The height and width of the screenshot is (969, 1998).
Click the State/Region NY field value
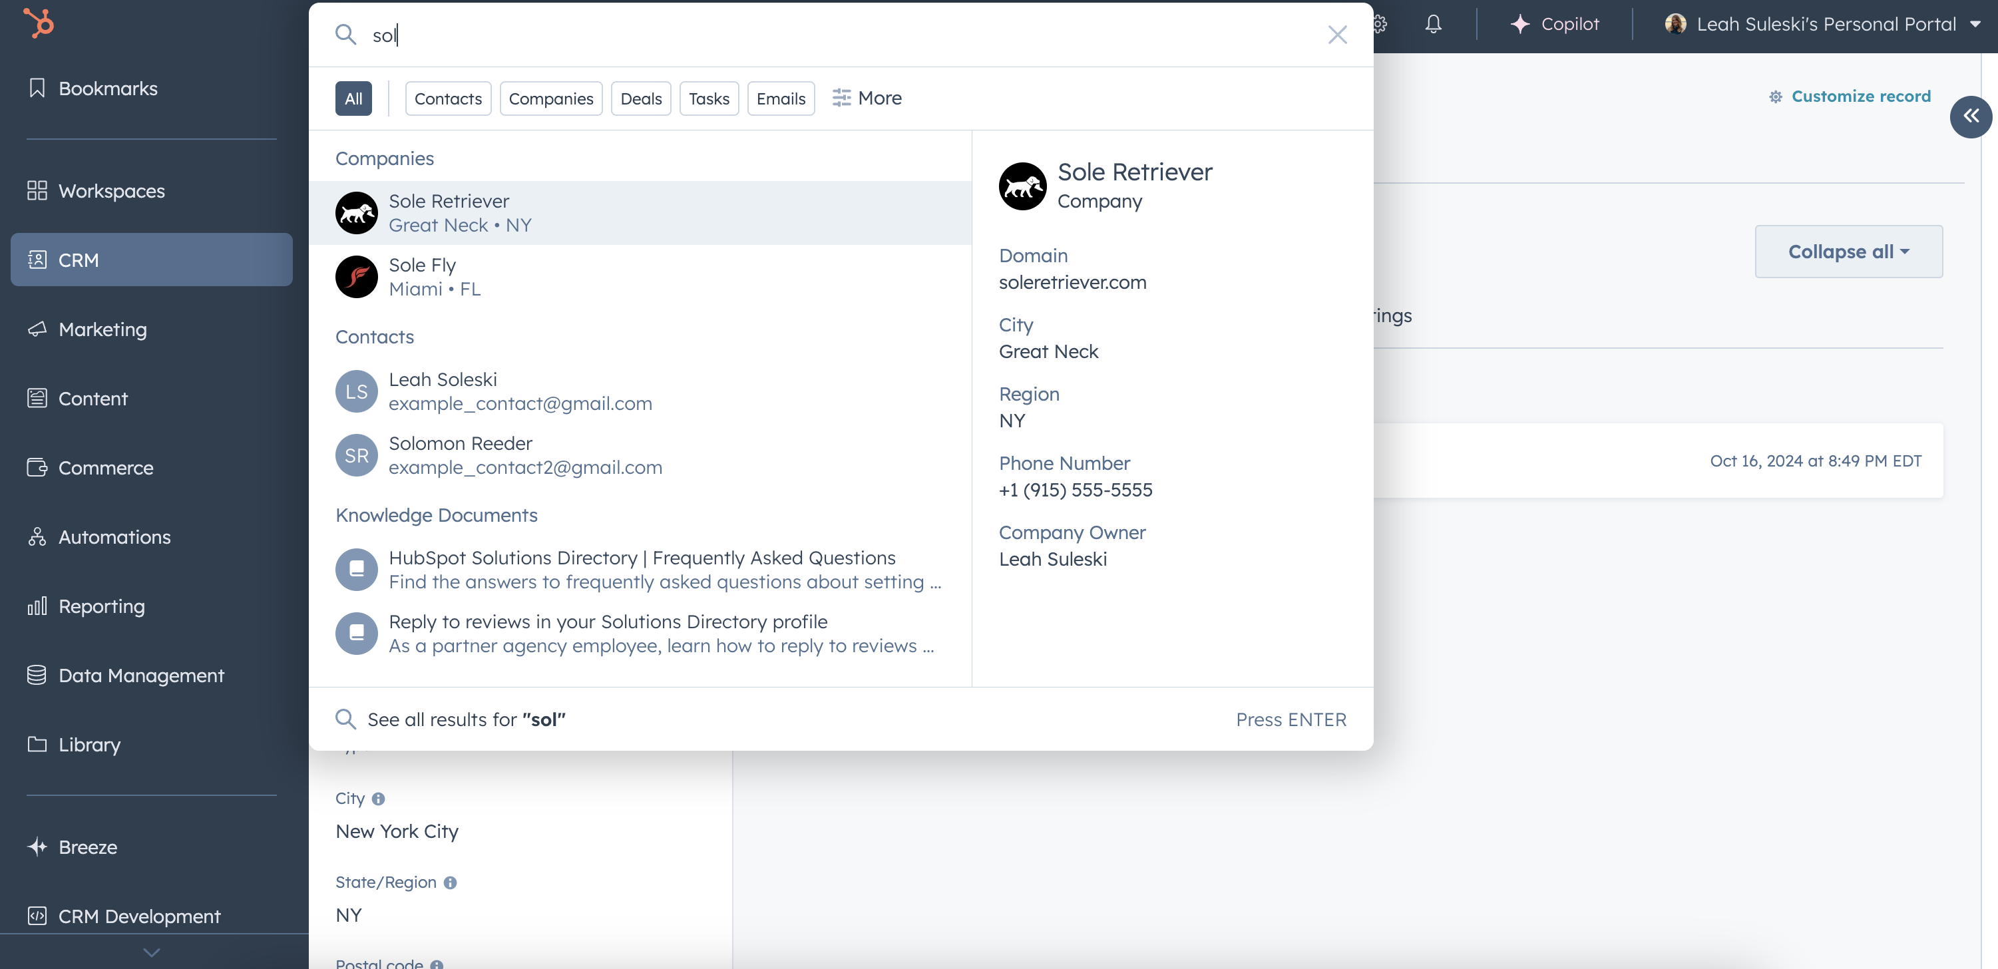pyautogui.click(x=349, y=916)
